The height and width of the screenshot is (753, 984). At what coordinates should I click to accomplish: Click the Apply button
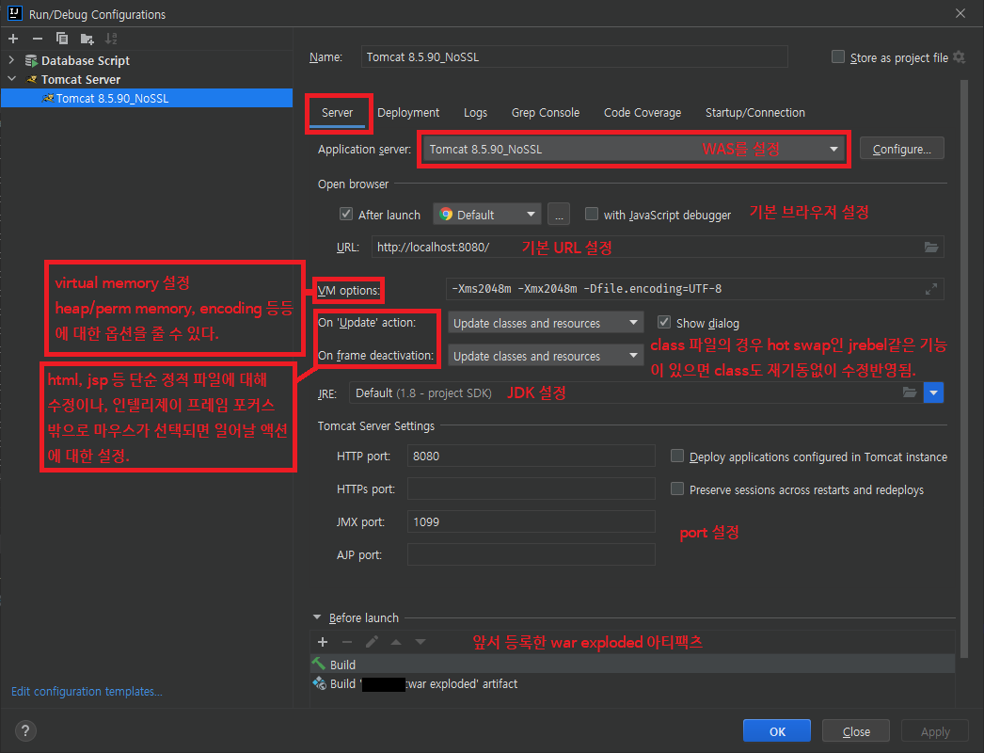[935, 731]
